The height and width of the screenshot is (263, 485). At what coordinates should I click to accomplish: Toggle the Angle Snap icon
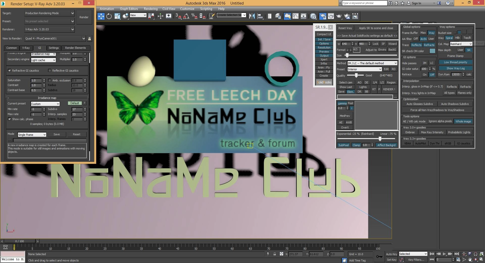click(x=186, y=16)
